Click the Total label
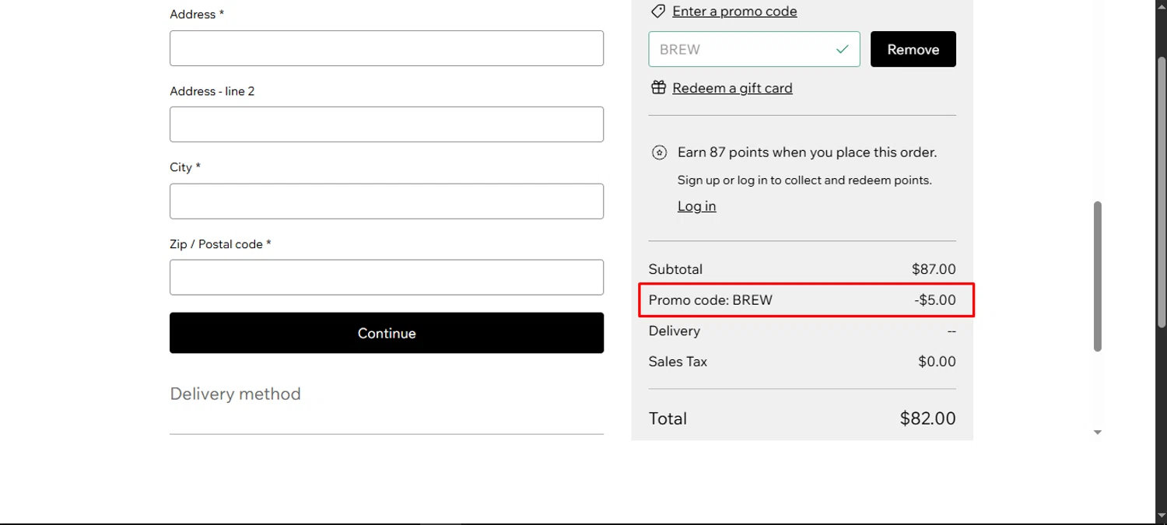The height and width of the screenshot is (525, 1167). (668, 418)
